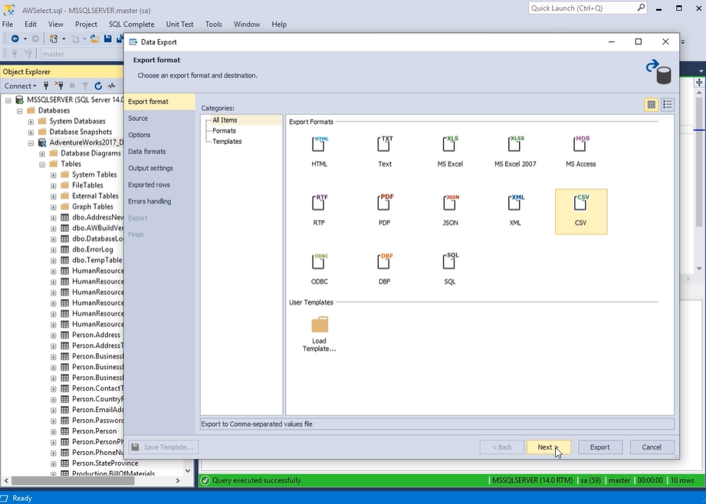Go to the Data formats wizard page
The image size is (706, 504).
[x=146, y=152]
